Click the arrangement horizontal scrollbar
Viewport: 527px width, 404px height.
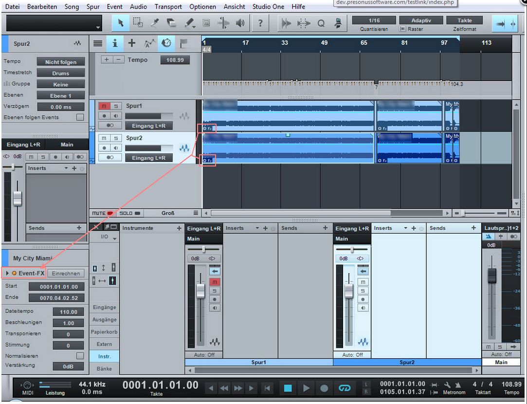click(300, 213)
